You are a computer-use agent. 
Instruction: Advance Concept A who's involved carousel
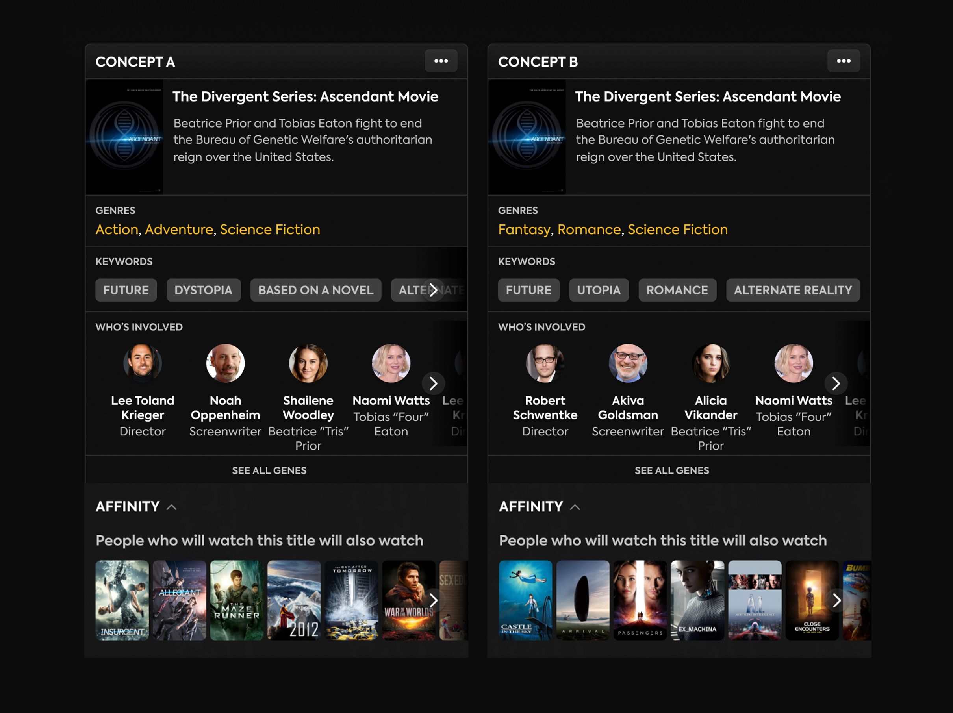[433, 383]
